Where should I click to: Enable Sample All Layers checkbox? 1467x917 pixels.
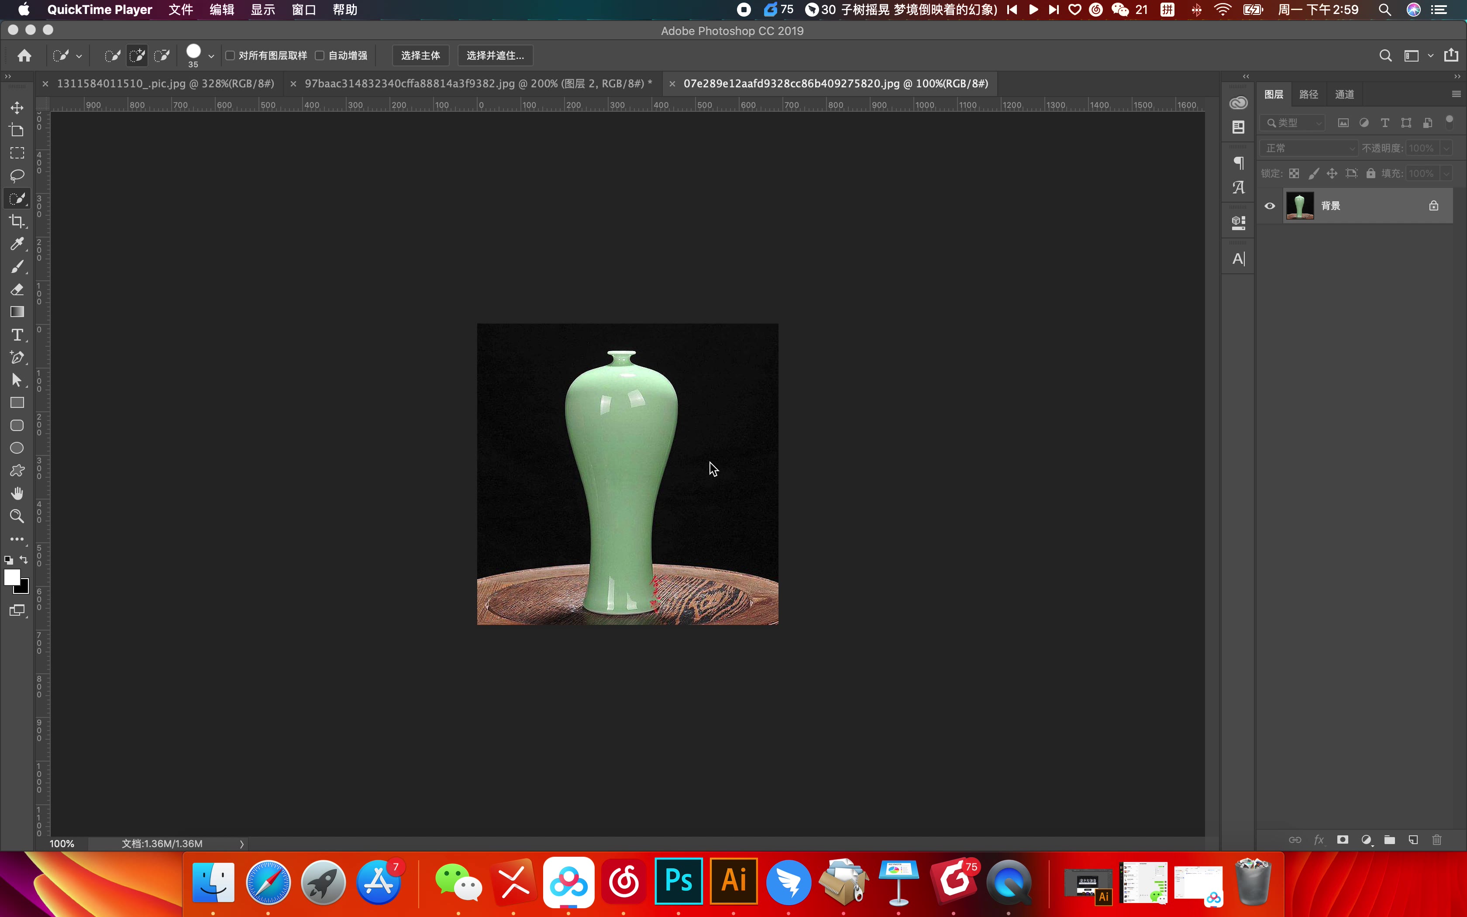[231, 56]
